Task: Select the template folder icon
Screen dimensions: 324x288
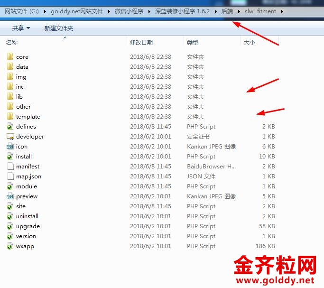Action: click(x=10, y=116)
